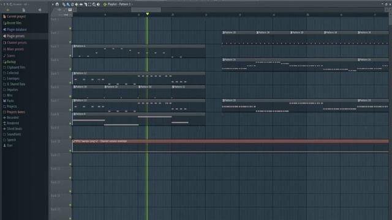The width and height of the screenshot is (392, 220).
Task: Mute Track 7 with its green switch
Action: [70, 110]
